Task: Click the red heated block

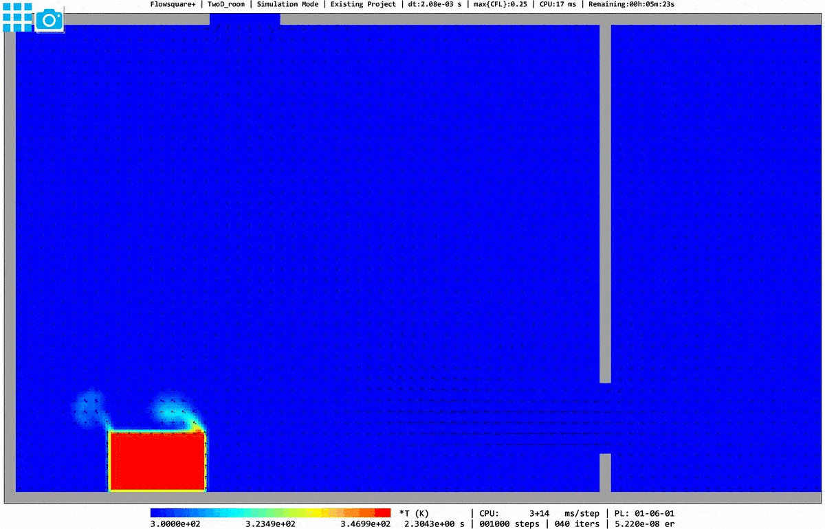Action: [x=157, y=461]
